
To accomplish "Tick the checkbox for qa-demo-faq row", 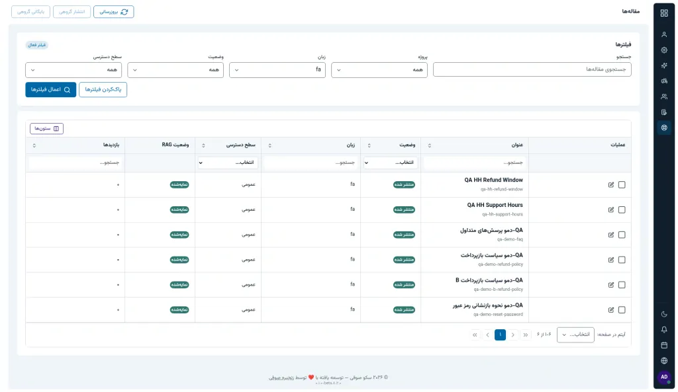I will (622, 235).
